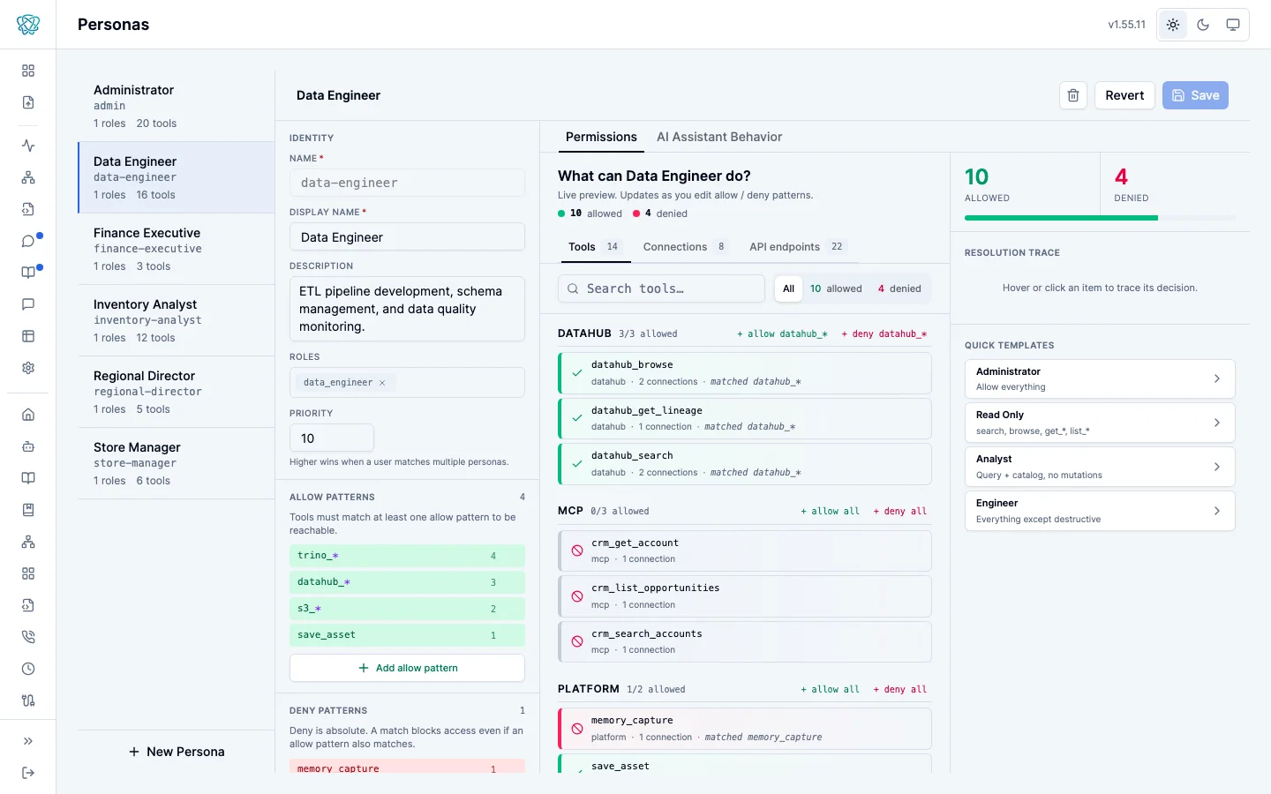Viewport: 1271px width, 794px height.
Task: Open the settings gear in sidebar
Action: coord(28,368)
